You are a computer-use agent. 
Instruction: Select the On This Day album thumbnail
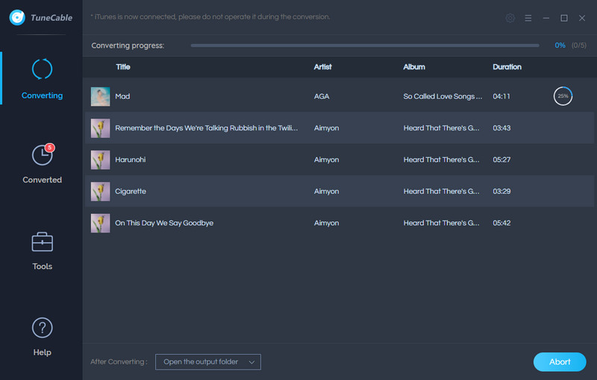click(100, 223)
